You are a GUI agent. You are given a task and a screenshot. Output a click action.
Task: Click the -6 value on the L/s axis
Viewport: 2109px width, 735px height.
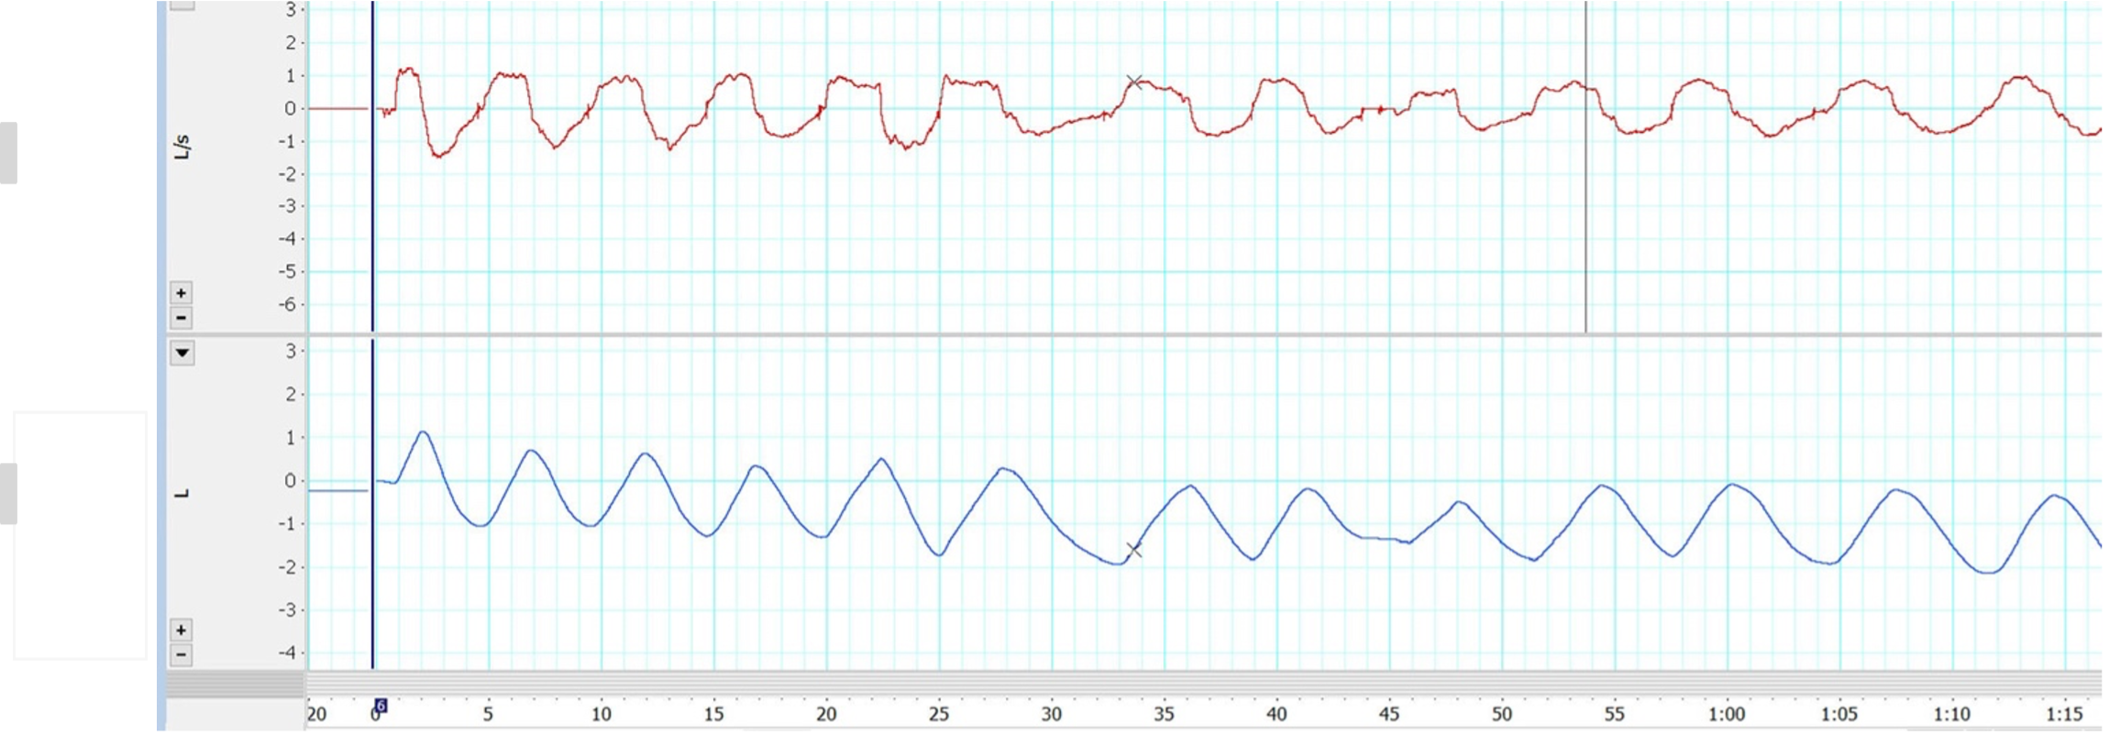tap(288, 304)
